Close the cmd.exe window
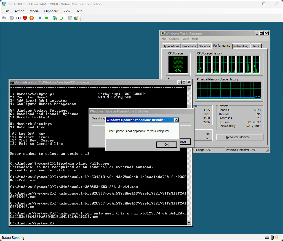This screenshot has width=283, height=241. click(189, 82)
